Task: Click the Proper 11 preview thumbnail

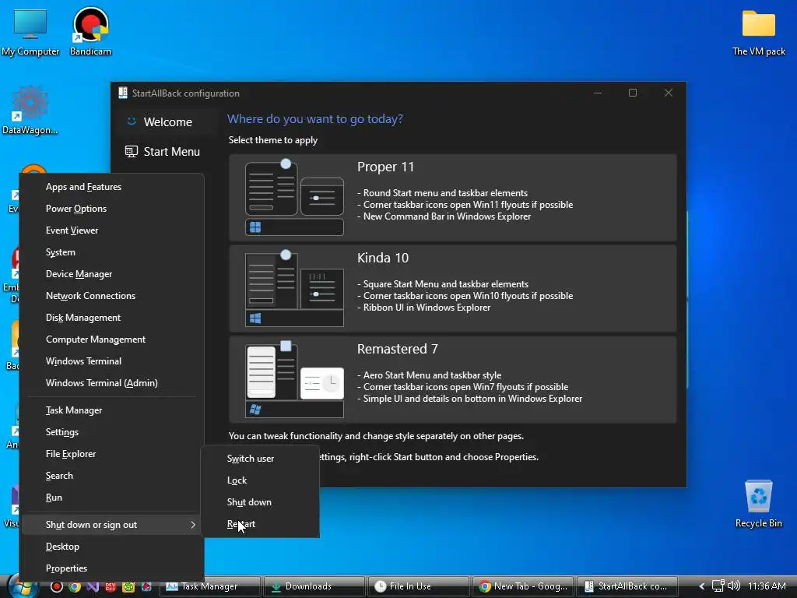Action: (x=294, y=197)
